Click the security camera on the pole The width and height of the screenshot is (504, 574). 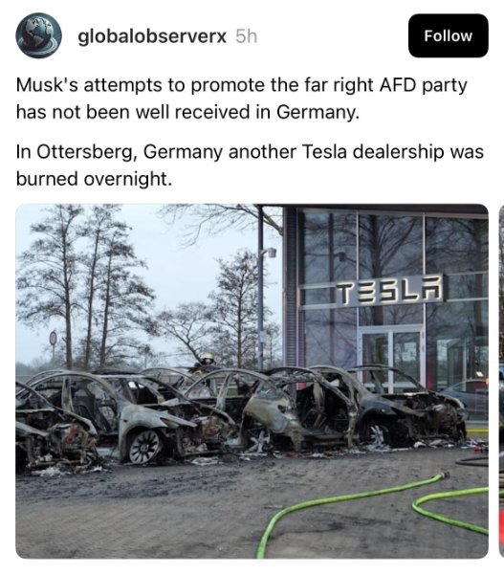point(270,252)
